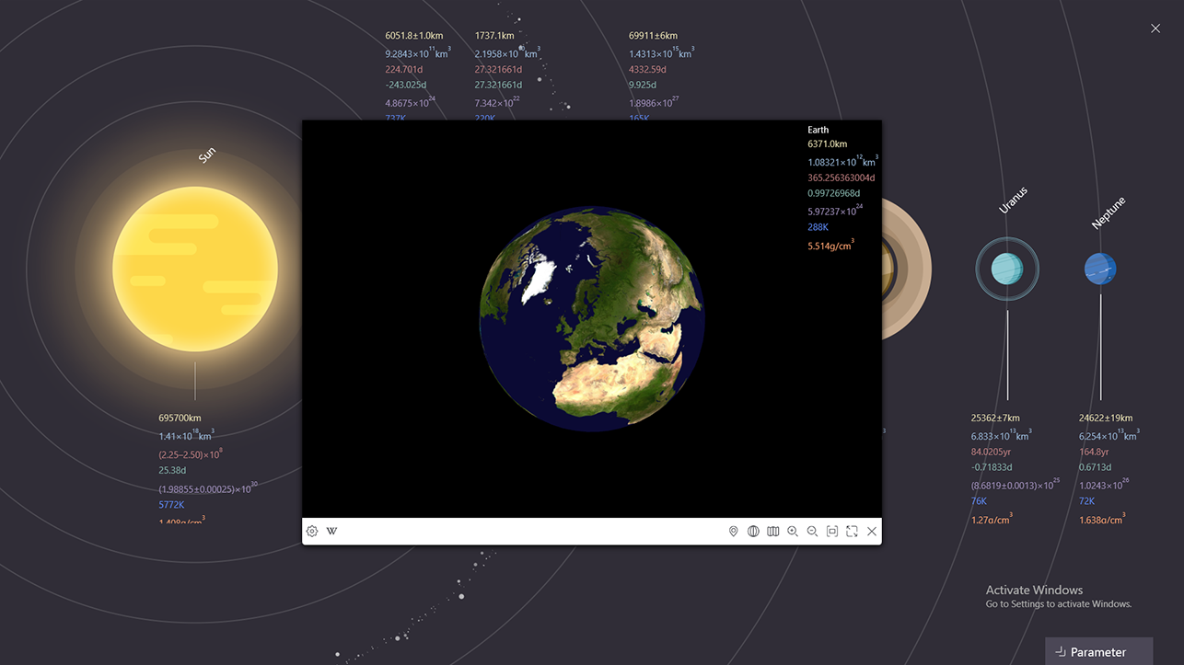Select Uranus mass "(8.6819±0.0013)×10²⁵"

(x=1017, y=484)
